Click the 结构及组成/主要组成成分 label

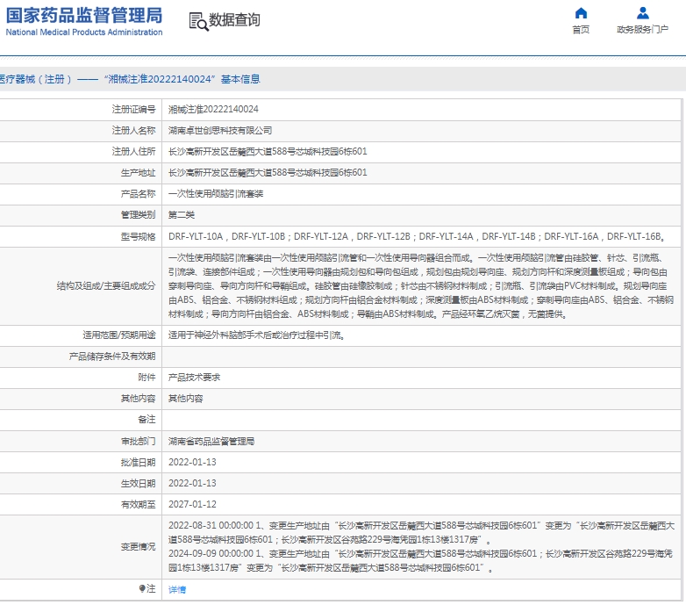(x=106, y=286)
